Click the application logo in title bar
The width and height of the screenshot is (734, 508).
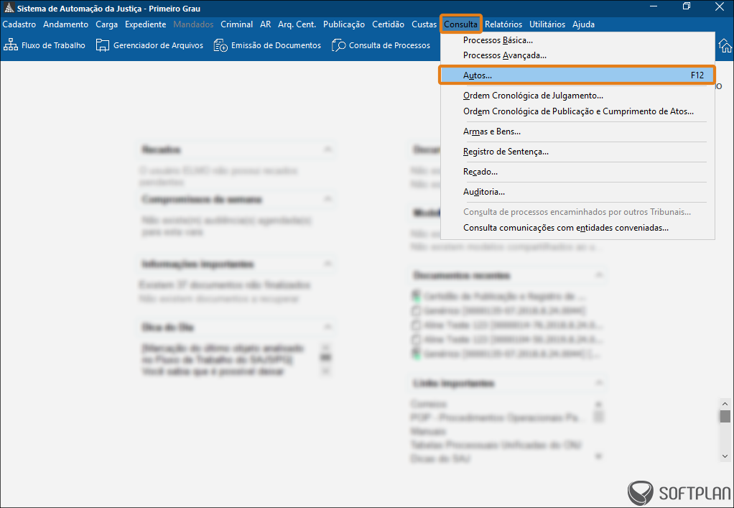(x=9, y=8)
